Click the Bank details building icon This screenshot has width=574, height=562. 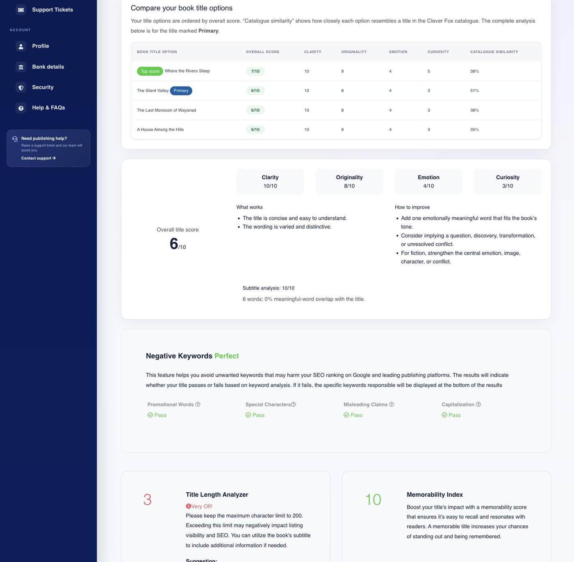[21, 67]
